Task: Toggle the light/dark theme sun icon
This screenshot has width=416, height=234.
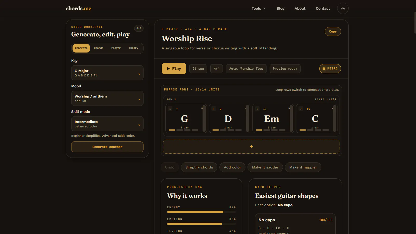Action: point(343,8)
